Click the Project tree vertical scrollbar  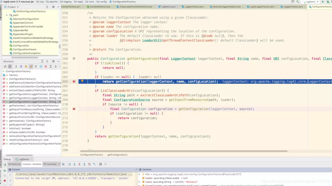[60, 46]
